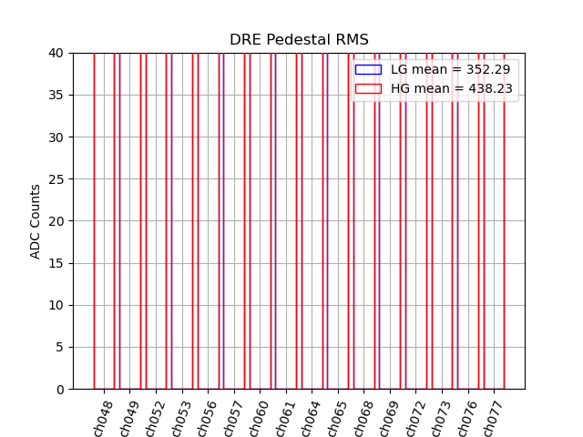Select the ch069 x-axis tick label
This screenshot has height=437, width=583.
click(x=390, y=418)
